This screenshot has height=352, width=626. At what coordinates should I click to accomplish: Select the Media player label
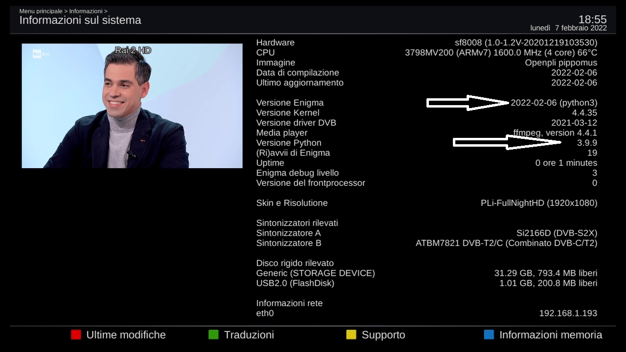point(282,133)
